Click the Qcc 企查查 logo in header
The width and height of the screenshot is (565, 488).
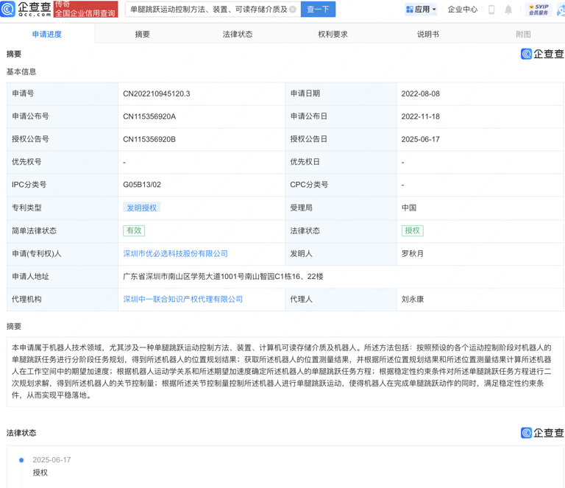coord(26,10)
